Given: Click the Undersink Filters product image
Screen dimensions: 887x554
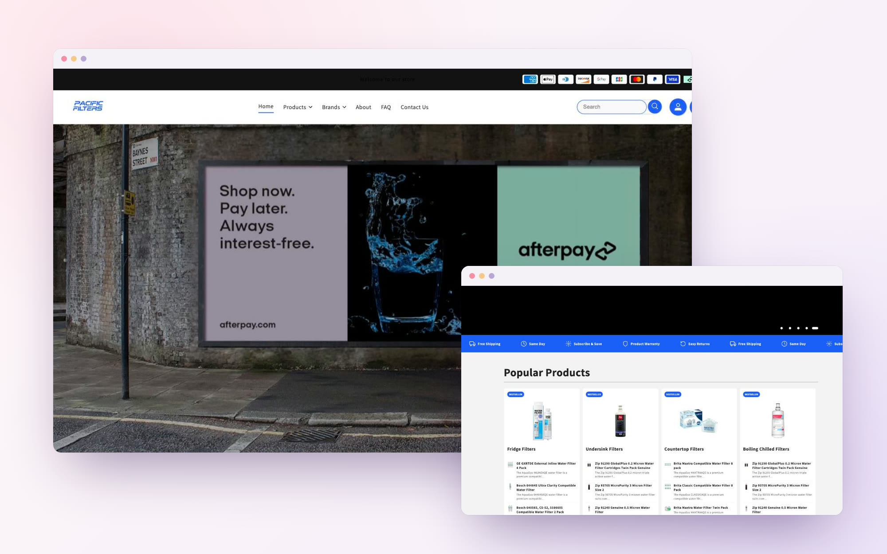Looking at the screenshot, I should (620, 421).
